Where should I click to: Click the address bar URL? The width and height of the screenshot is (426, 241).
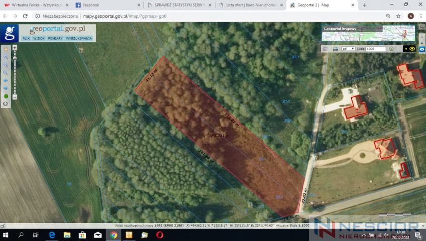[x=125, y=16]
